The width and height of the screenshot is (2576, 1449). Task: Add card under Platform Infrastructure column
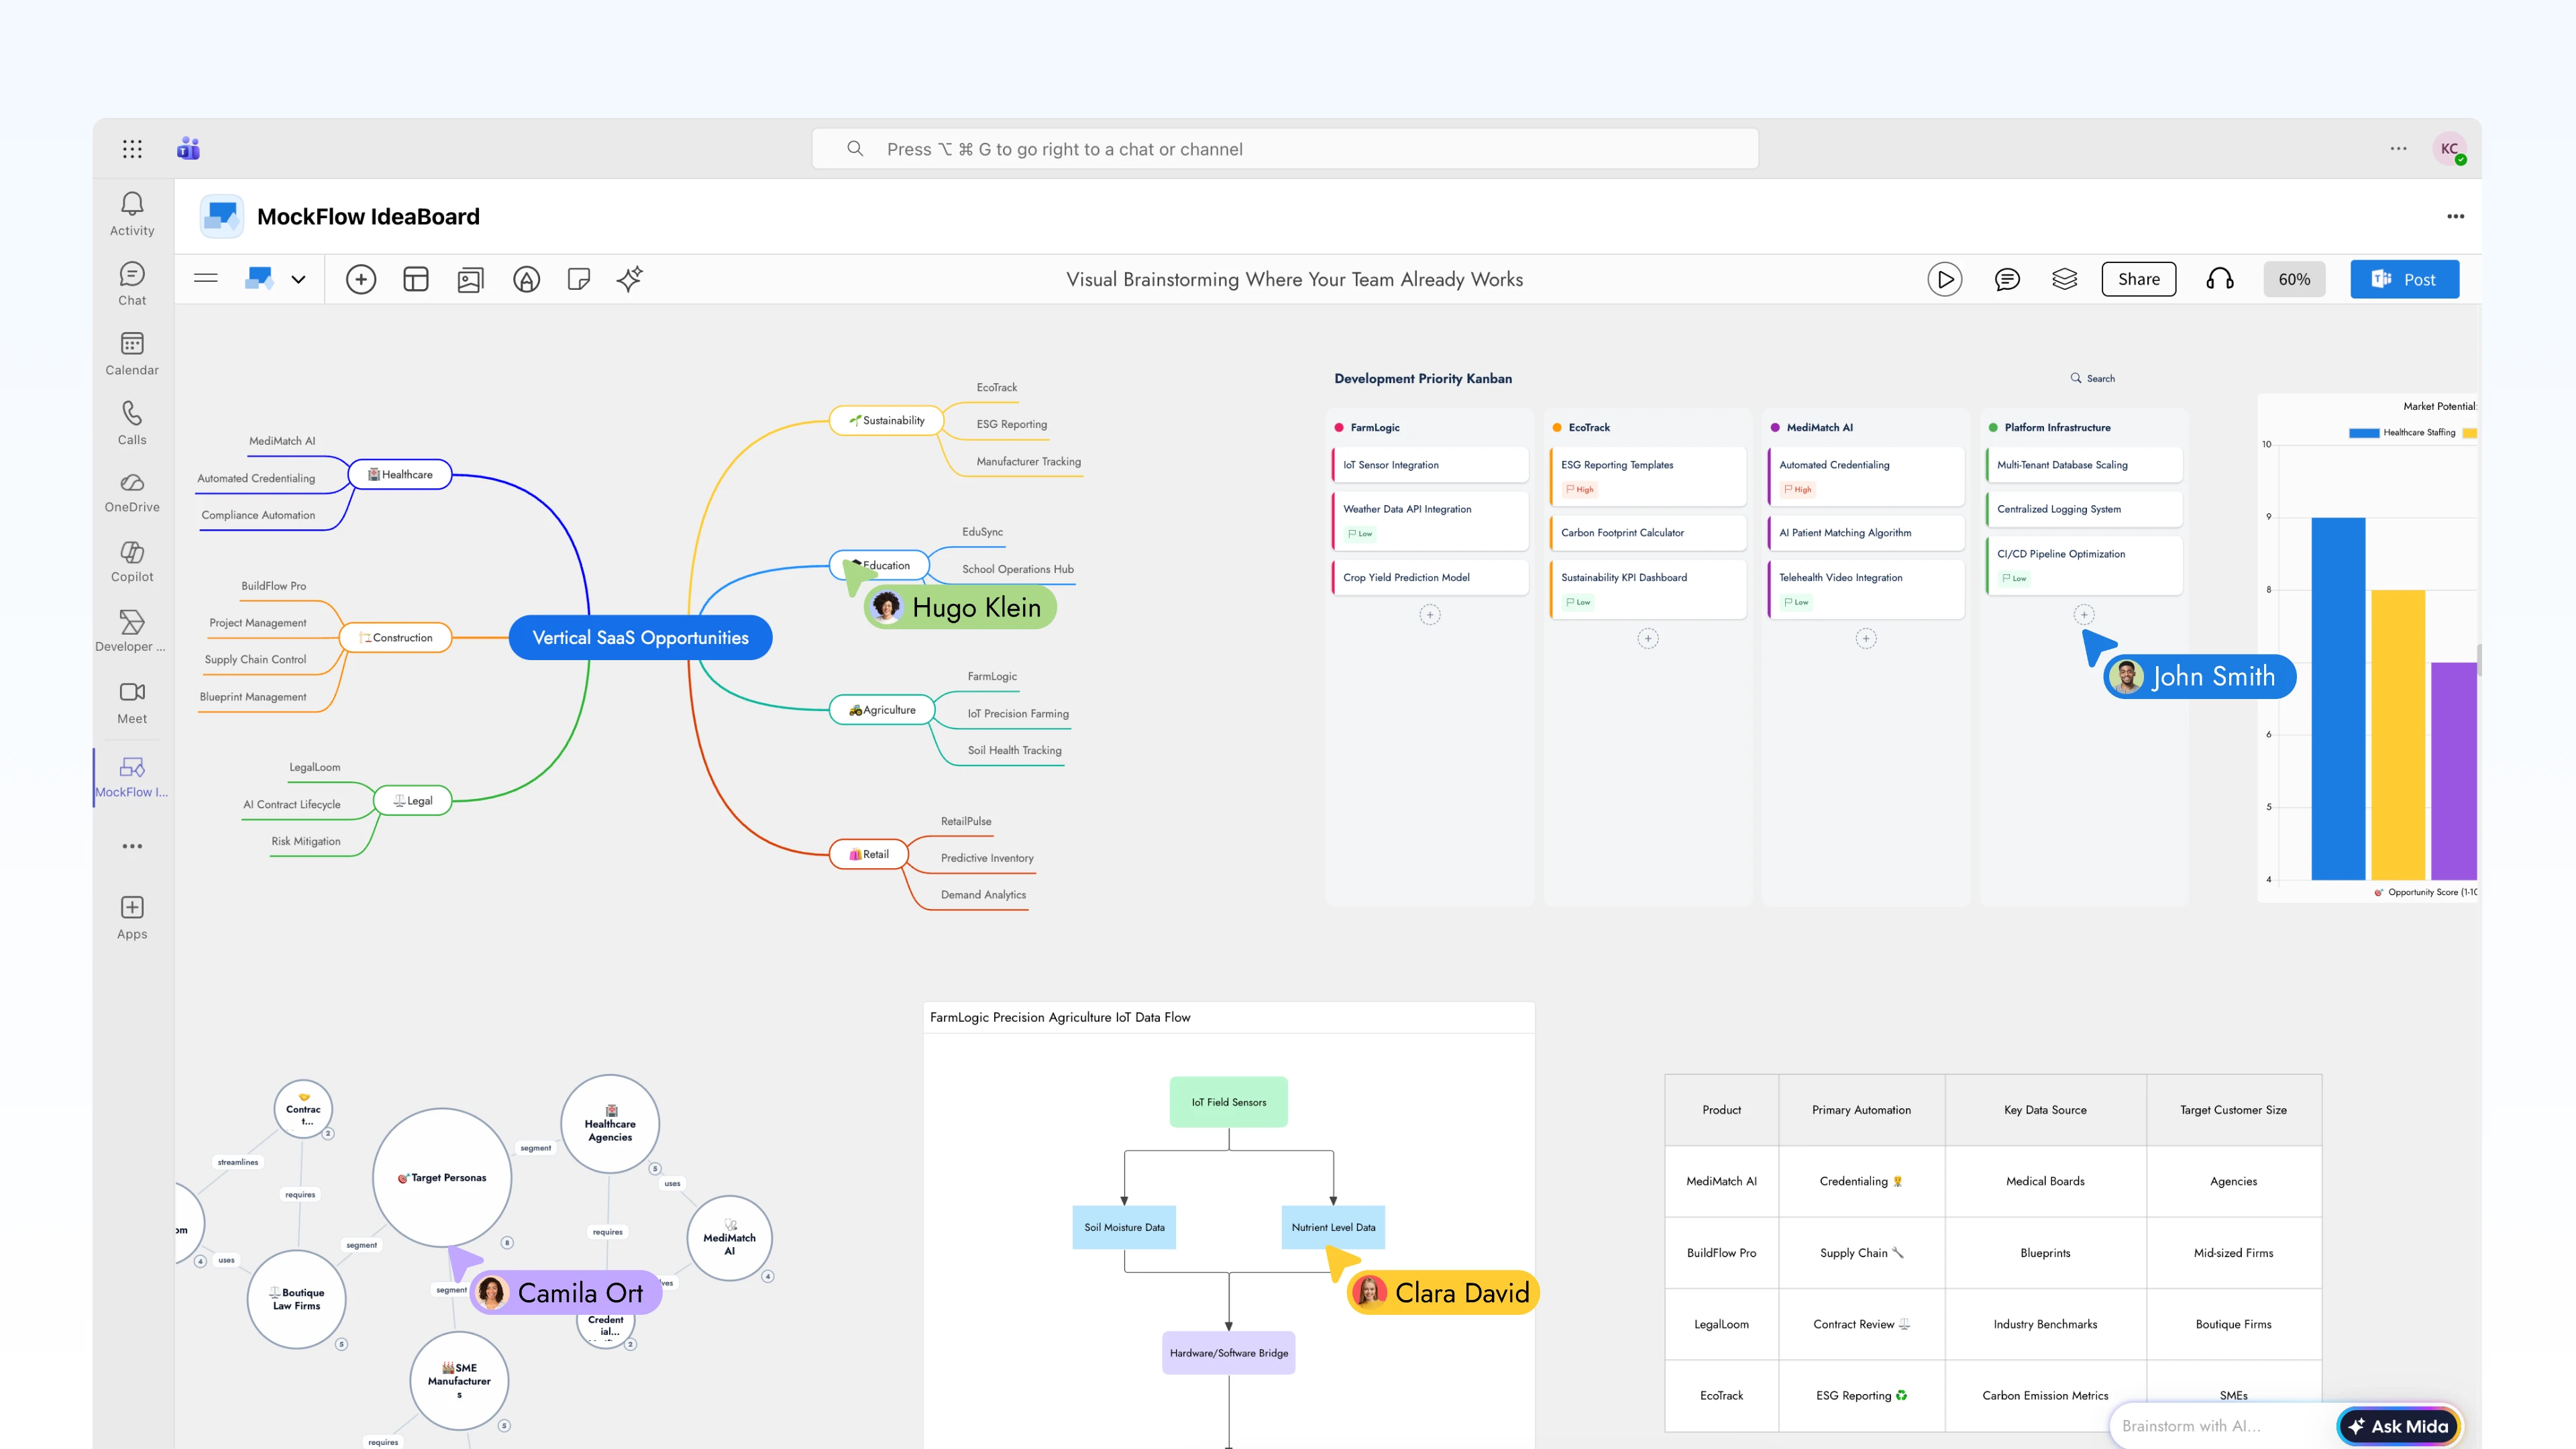pyautogui.click(x=2084, y=615)
